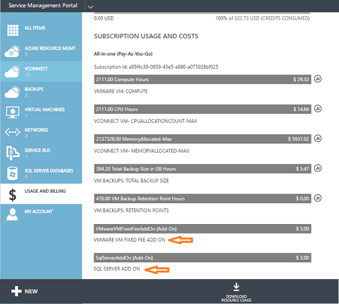
Task: Click 100% of 322.73 USD credits text
Action: pyautogui.click(x=262, y=19)
